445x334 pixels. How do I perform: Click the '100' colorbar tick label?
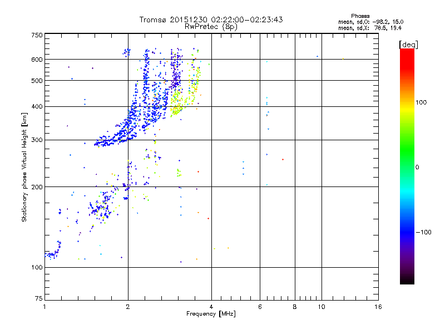point(421,102)
